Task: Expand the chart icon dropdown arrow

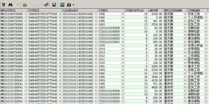Action: click(73, 5)
